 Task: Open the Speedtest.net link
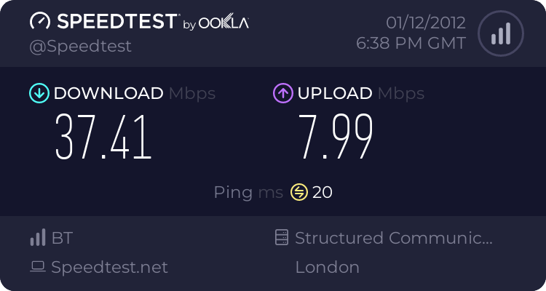[109, 267]
